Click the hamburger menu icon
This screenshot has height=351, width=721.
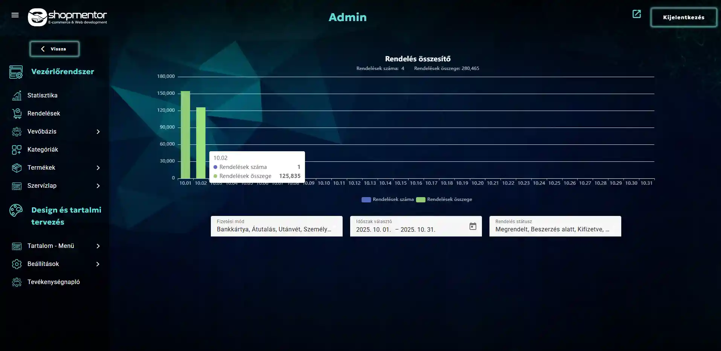(15, 15)
